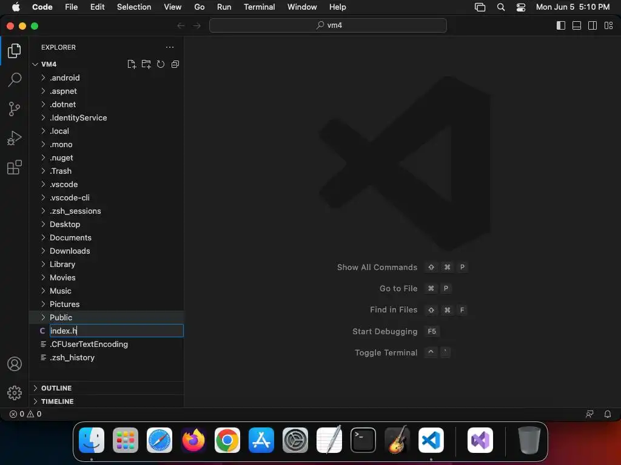The width and height of the screenshot is (621, 465).
Task: Click the index.h file name input
Action: pyautogui.click(x=116, y=331)
